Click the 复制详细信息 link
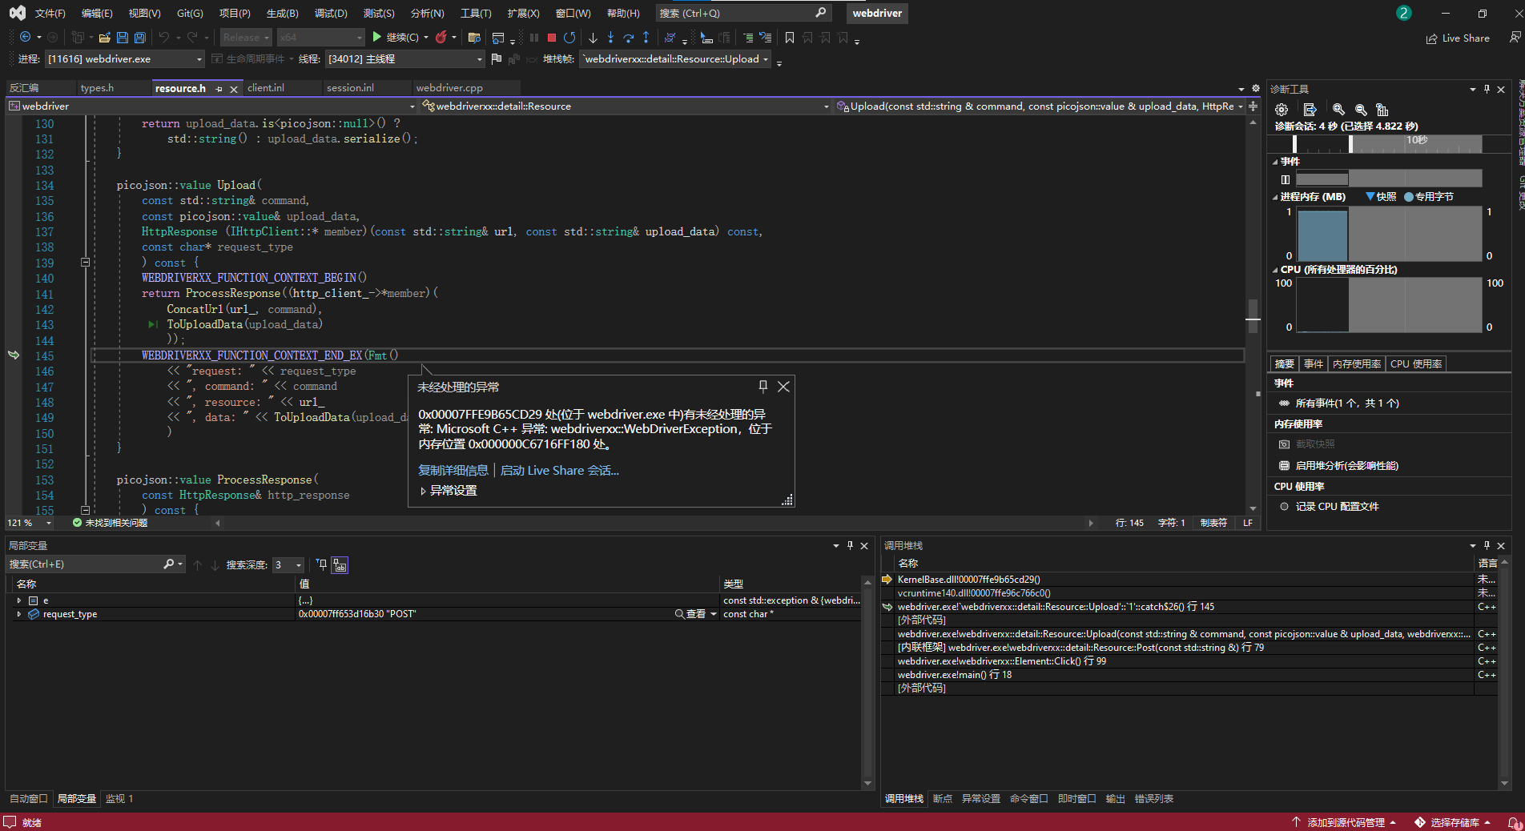 [x=453, y=471]
